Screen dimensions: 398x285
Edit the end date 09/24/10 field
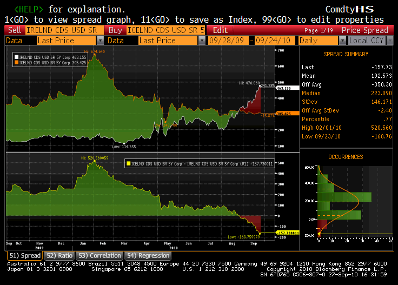[x=275, y=41]
